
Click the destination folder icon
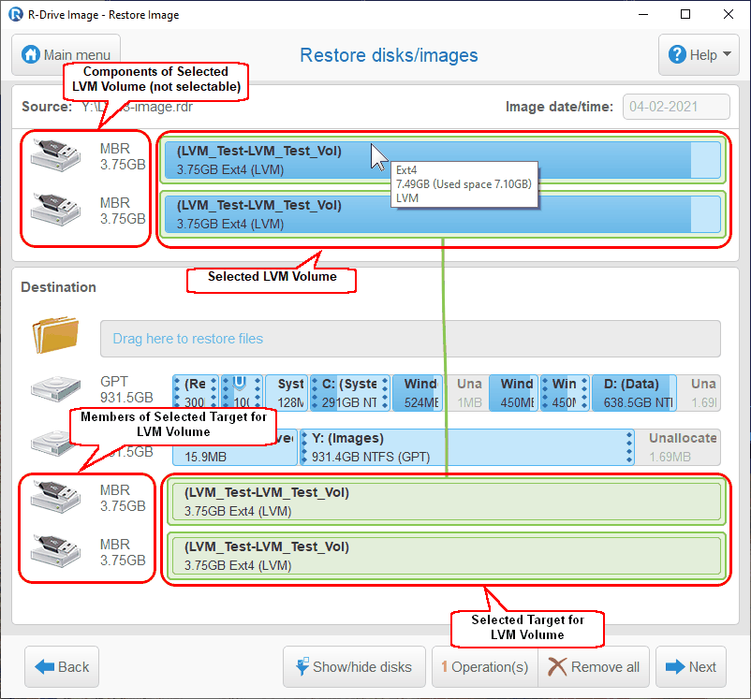point(55,335)
